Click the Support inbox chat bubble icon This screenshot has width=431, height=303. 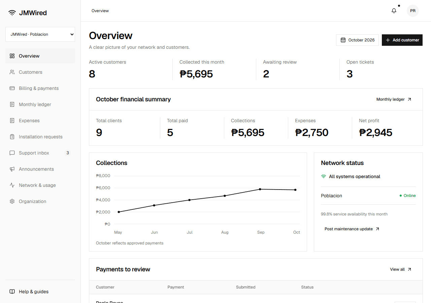click(x=12, y=153)
